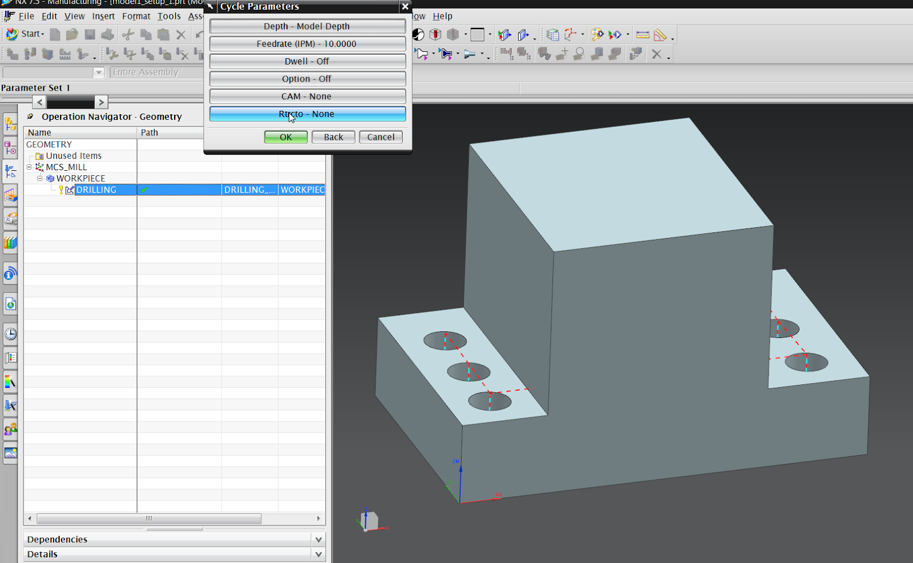Image resolution: width=913 pixels, height=563 pixels.
Task: Click the navigator horizontal scrollbar thumb
Action: coord(149,518)
